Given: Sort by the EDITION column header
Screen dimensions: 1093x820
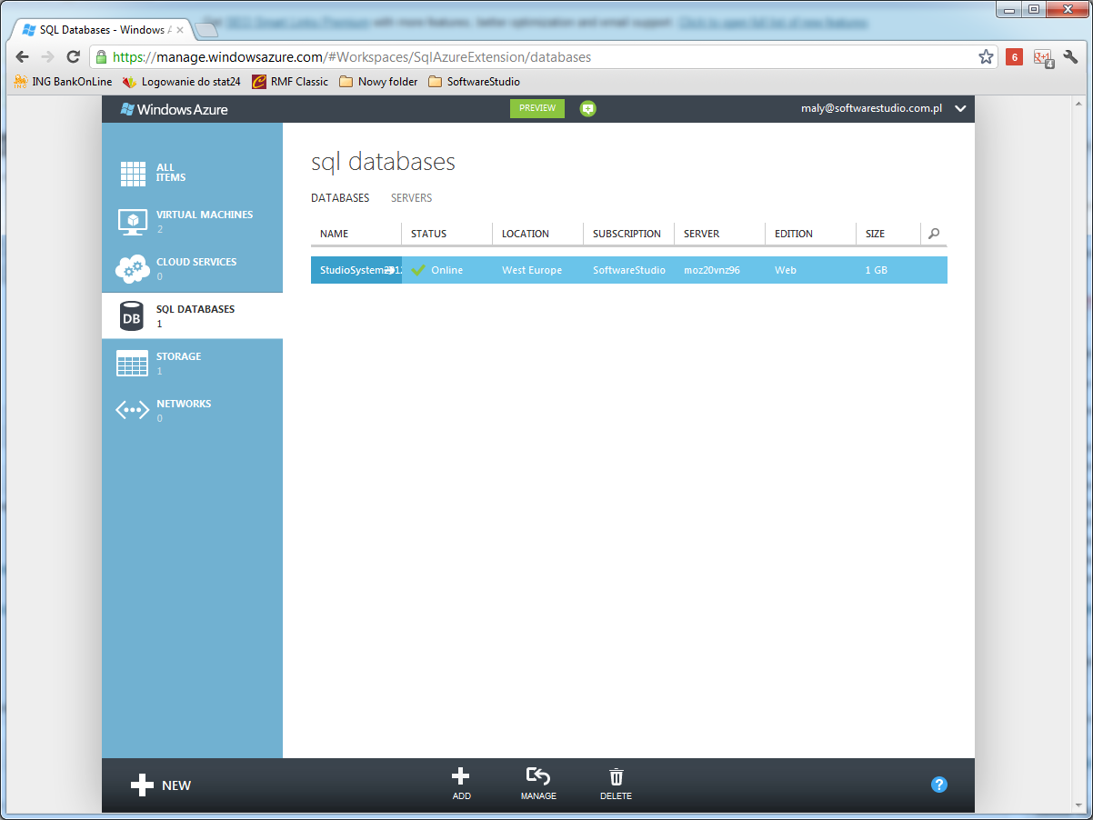Looking at the screenshot, I should coord(794,234).
